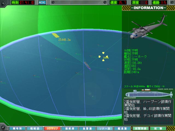Click the 深度 -80.0m info row

pyautogui.click(x=132, y=69)
